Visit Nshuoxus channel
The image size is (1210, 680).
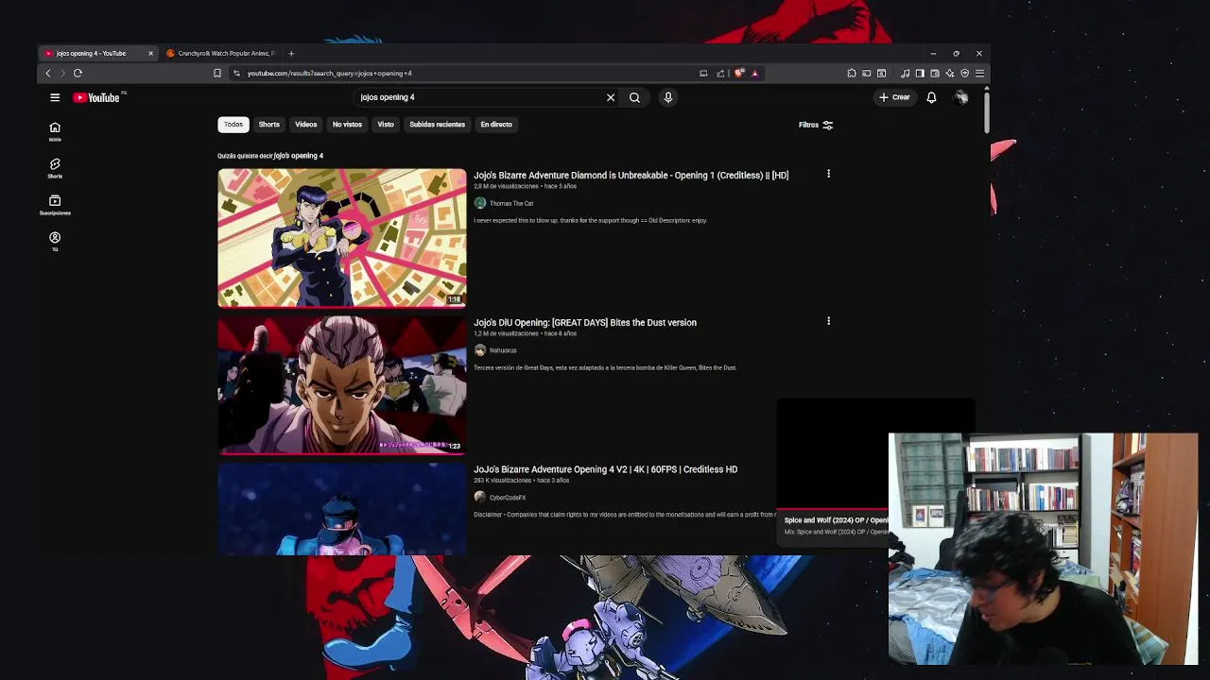tap(503, 350)
